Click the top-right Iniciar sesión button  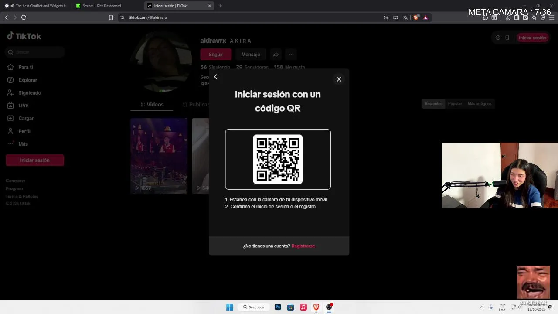(x=532, y=38)
